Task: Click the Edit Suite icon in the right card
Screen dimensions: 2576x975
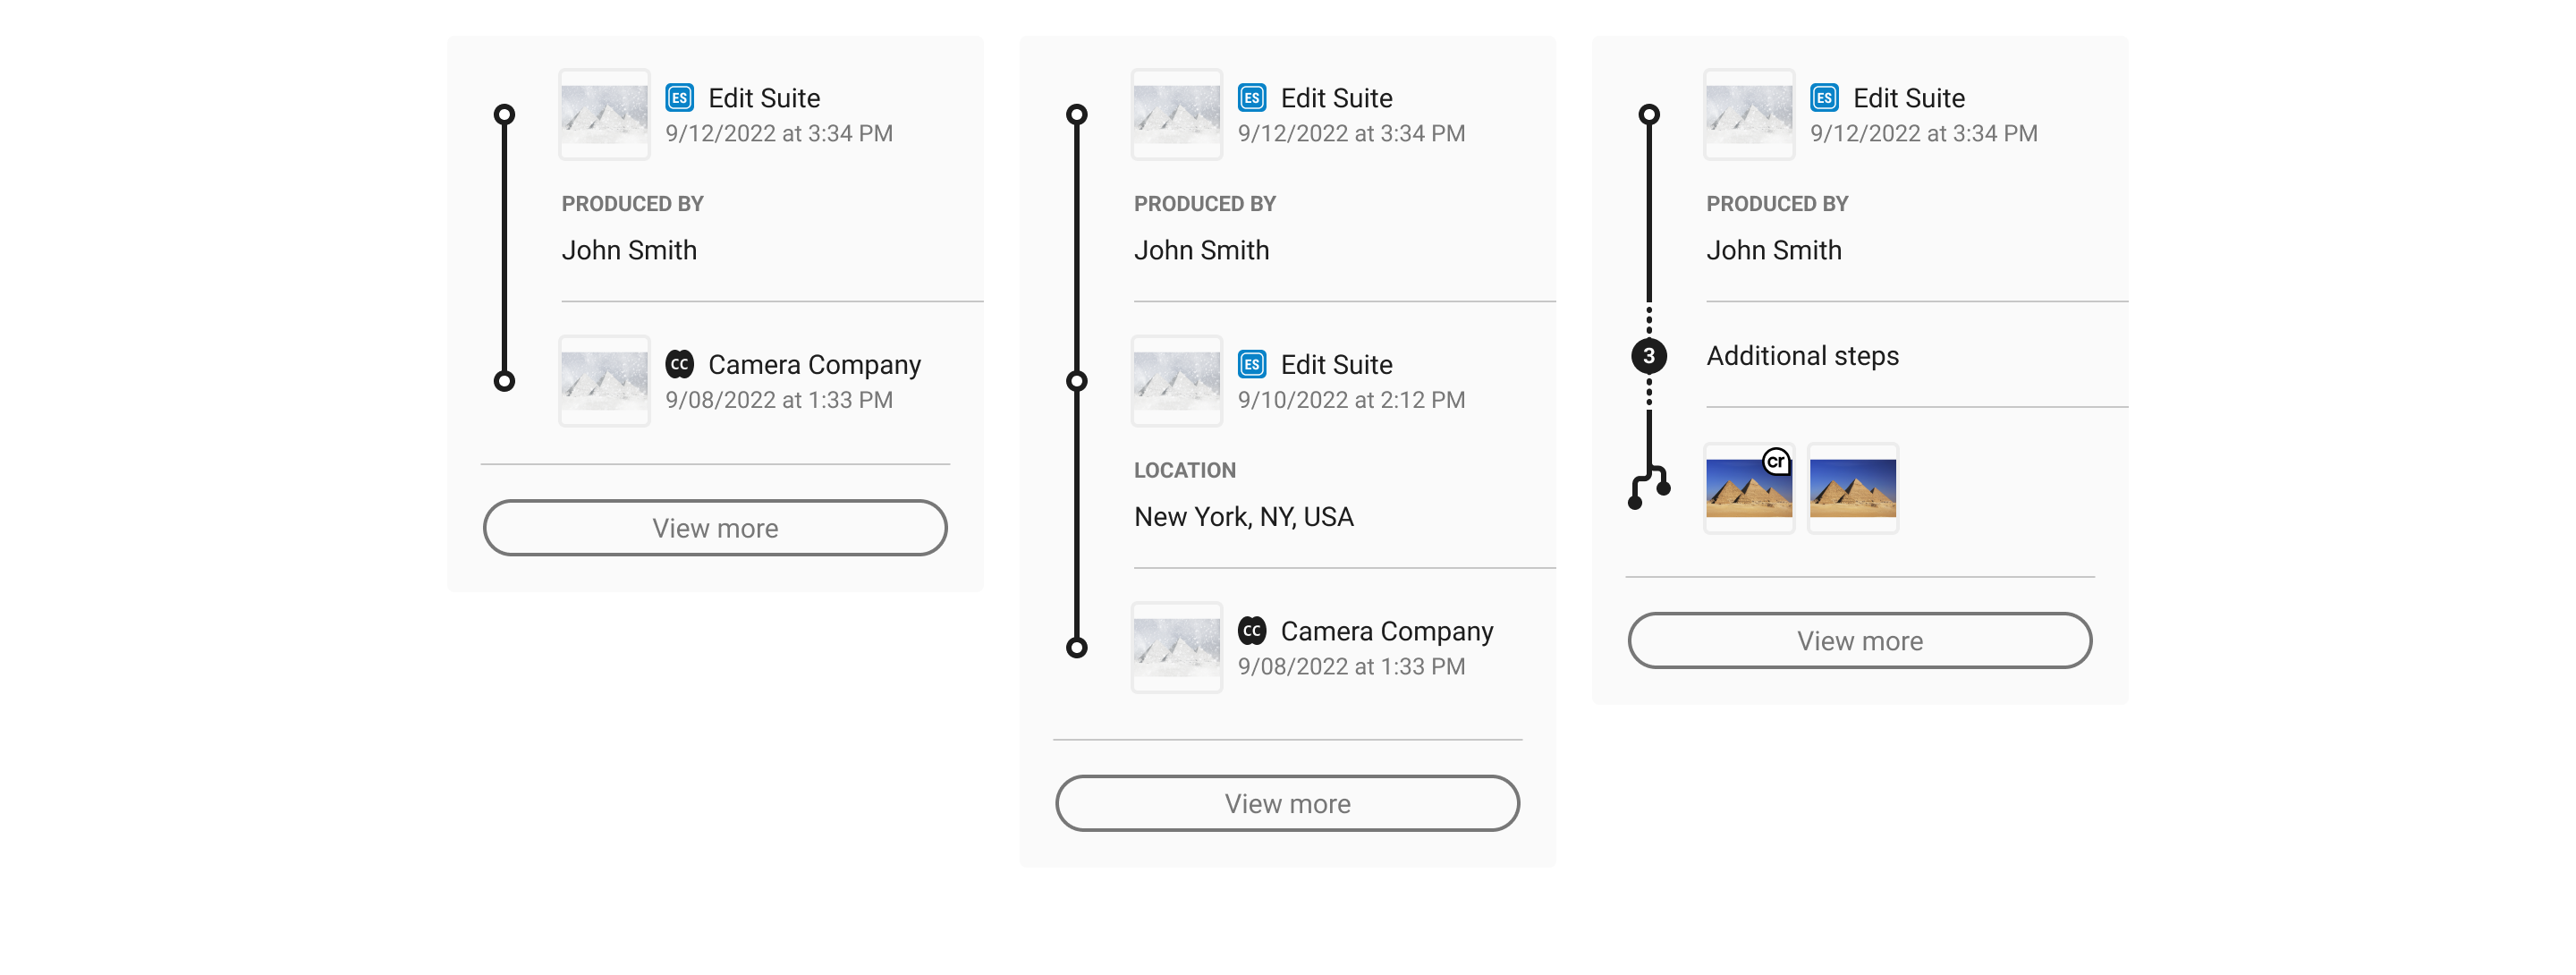Action: click(x=1823, y=98)
